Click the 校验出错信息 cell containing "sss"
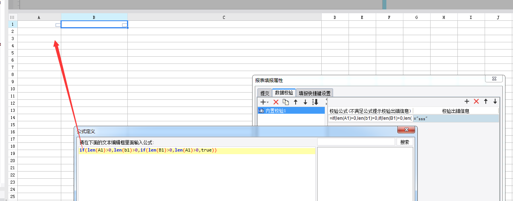 tap(456, 119)
